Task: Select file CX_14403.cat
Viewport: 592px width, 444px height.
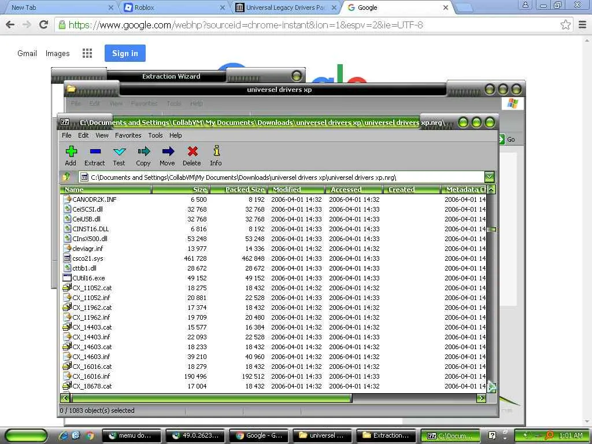Action: (92, 327)
